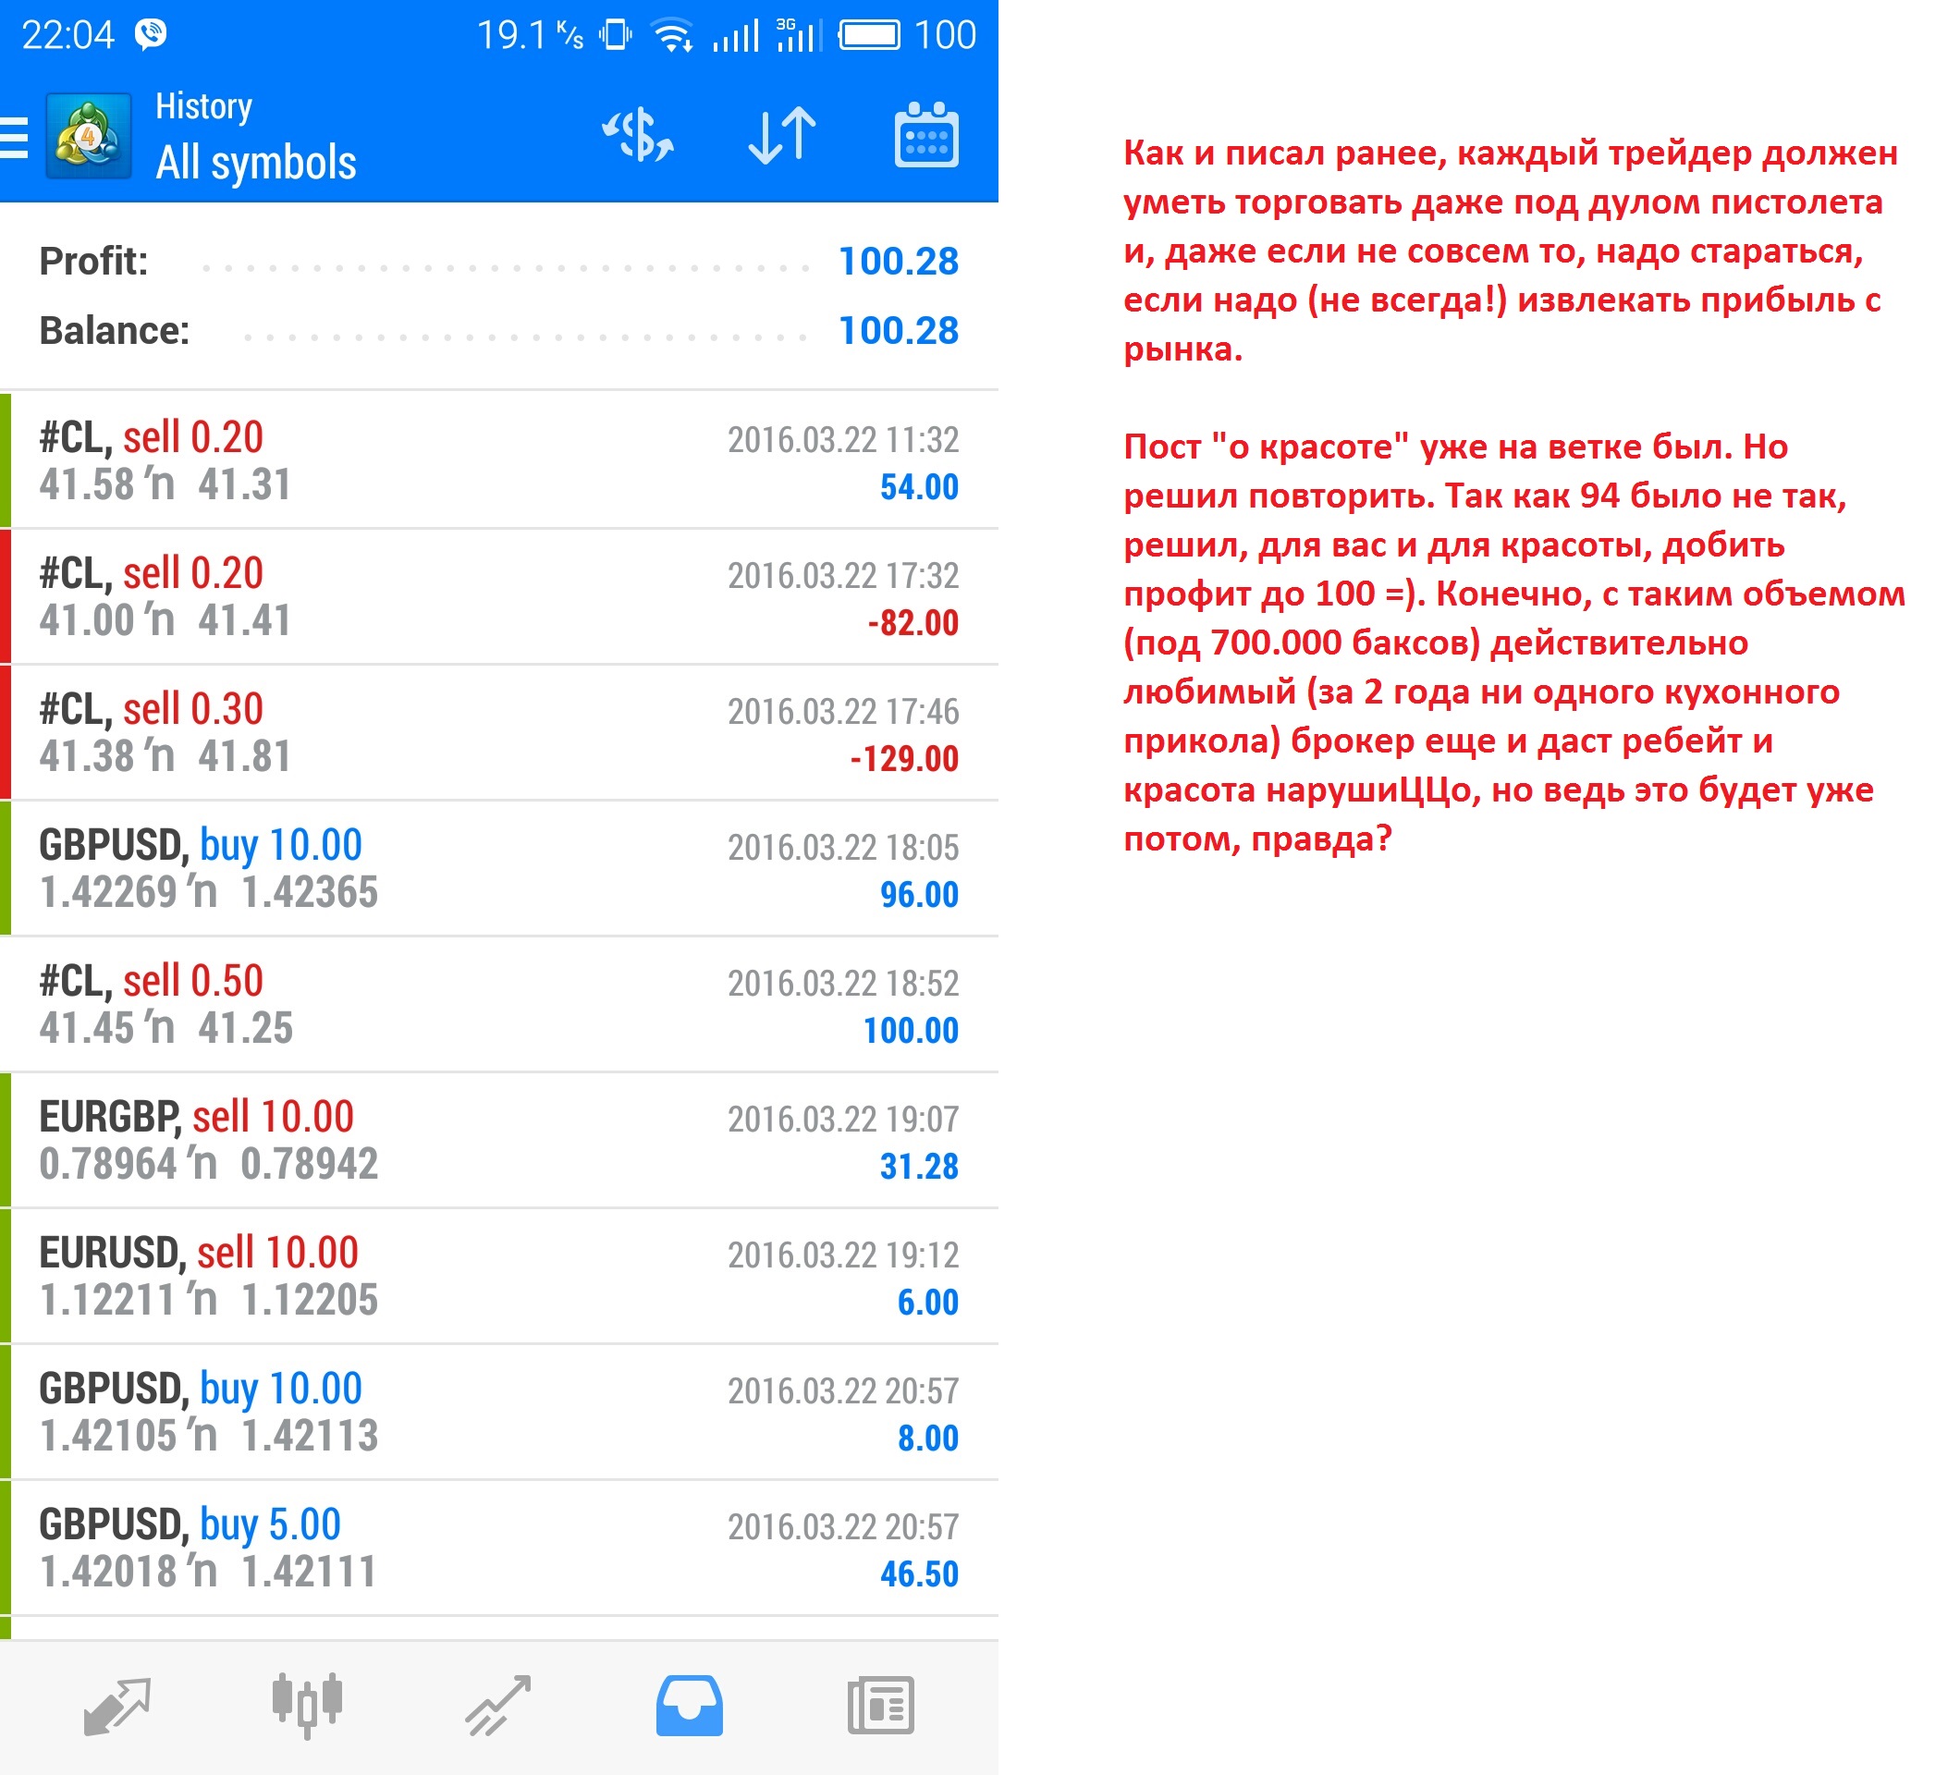Open the currency symbol filter icon

pos(638,135)
